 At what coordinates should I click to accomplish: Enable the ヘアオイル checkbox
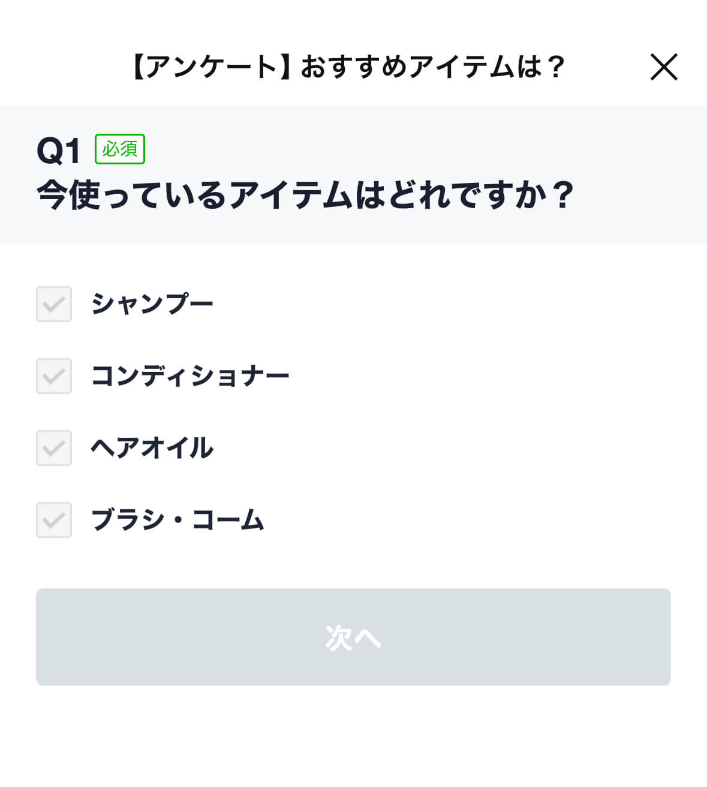pyautogui.click(x=54, y=448)
